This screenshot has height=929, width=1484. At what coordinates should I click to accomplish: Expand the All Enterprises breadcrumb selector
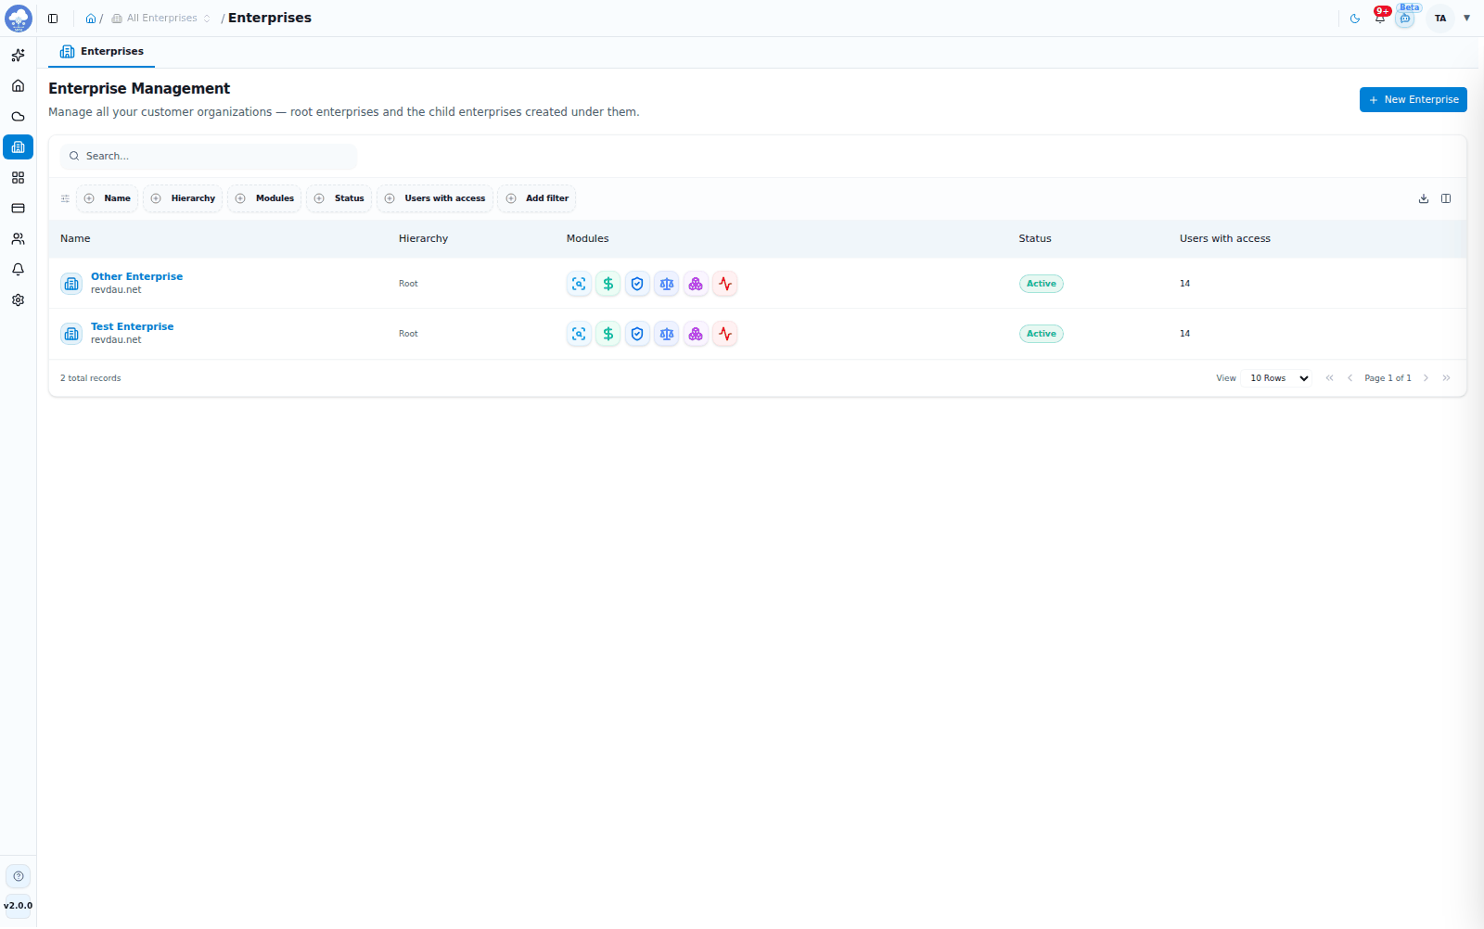pyautogui.click(x=161, y=19)
